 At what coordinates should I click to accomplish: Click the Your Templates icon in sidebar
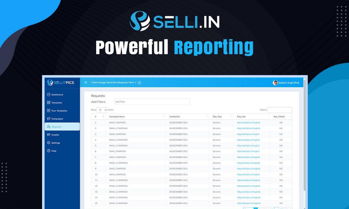[49, 111]
